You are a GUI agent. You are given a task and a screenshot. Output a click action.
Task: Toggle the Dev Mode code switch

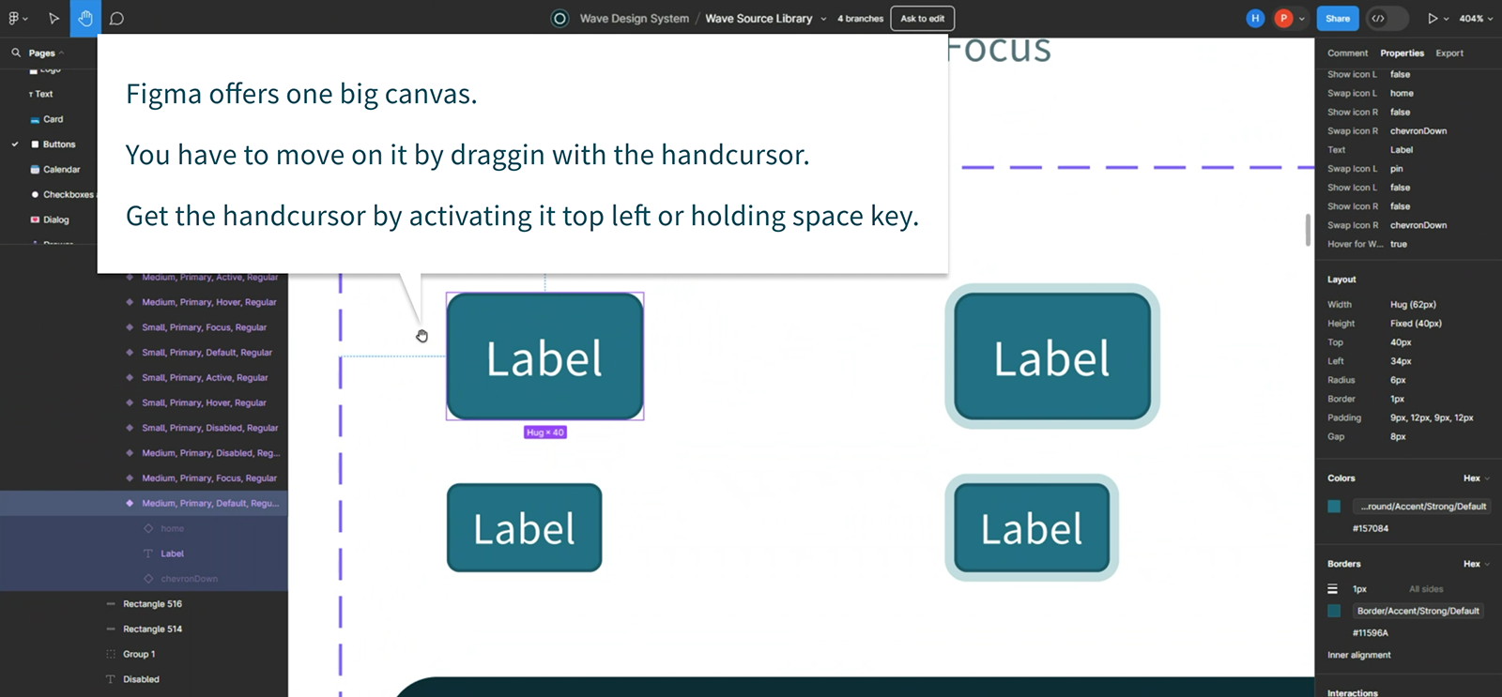tap(1387, 18)
